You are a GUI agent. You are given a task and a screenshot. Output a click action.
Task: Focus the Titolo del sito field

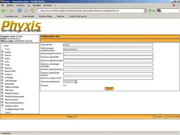[x=108, y=45]
